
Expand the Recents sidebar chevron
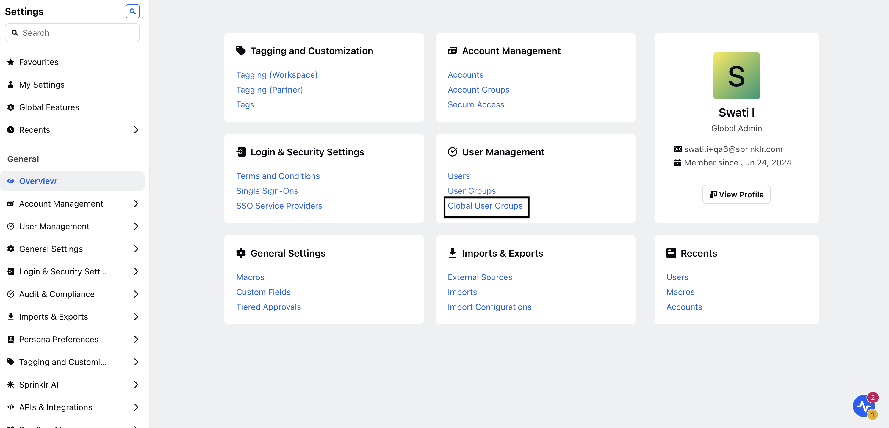tap(136, 130)
